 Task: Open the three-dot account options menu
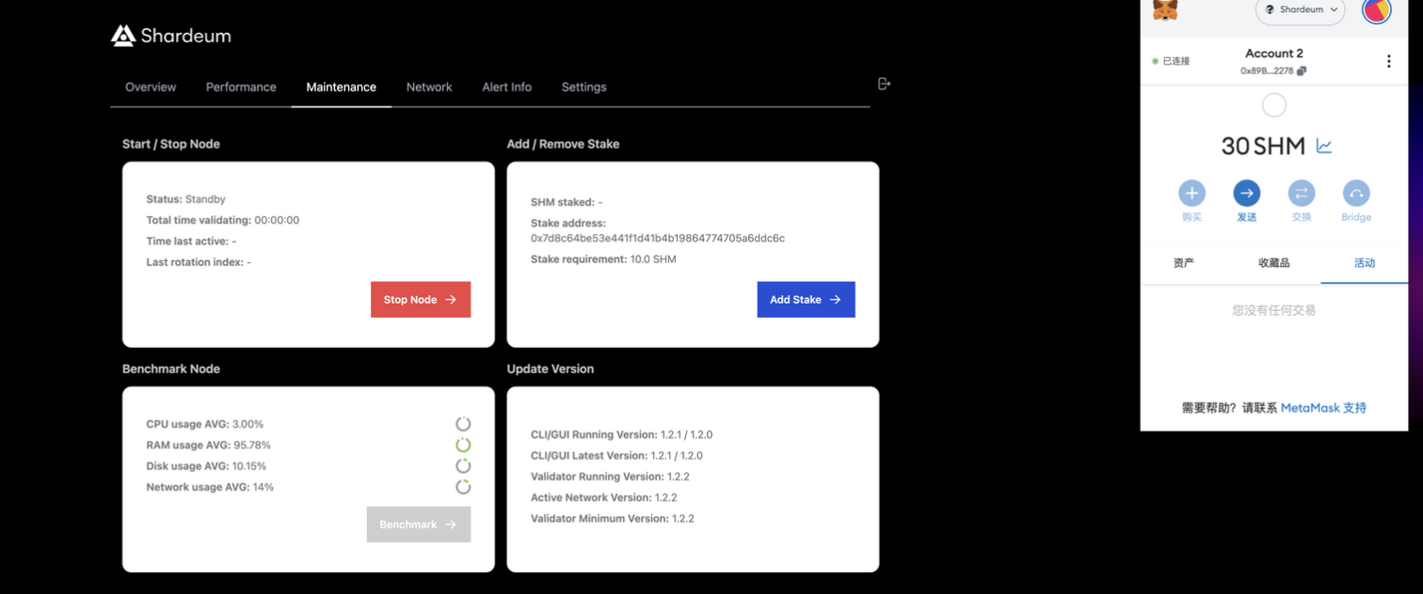pos(1388,61)
